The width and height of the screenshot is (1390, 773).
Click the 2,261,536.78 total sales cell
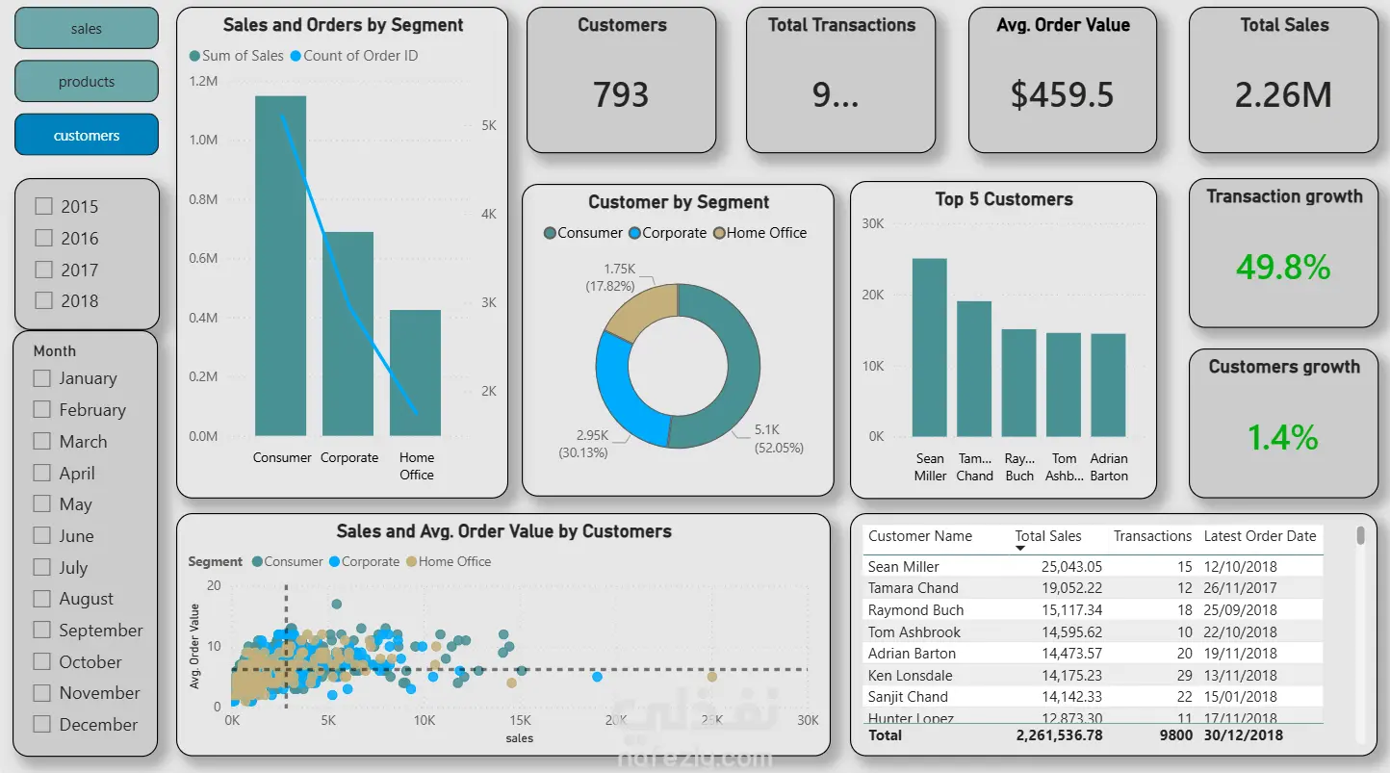(x=1059, y=735)
